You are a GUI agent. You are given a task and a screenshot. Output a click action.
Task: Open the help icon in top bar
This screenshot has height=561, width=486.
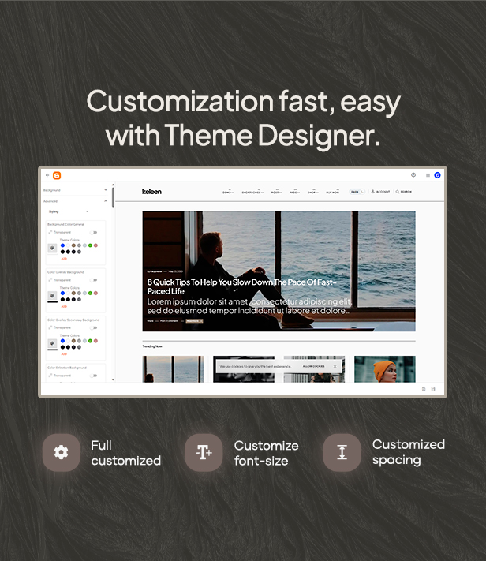(x=413, y=175)
